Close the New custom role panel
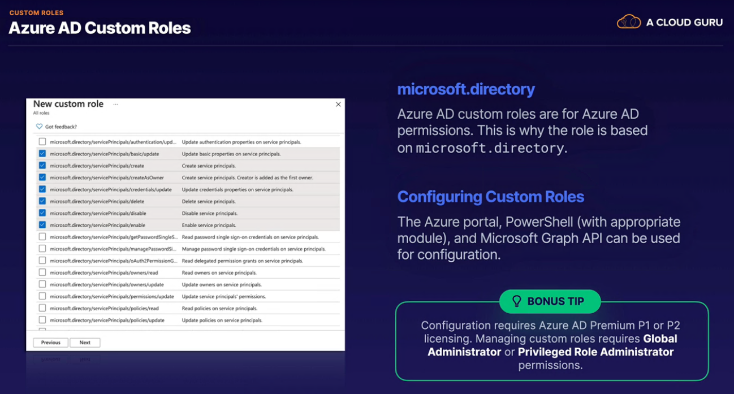This screenshot has height=394, width=734. click(x=338, y=104)
